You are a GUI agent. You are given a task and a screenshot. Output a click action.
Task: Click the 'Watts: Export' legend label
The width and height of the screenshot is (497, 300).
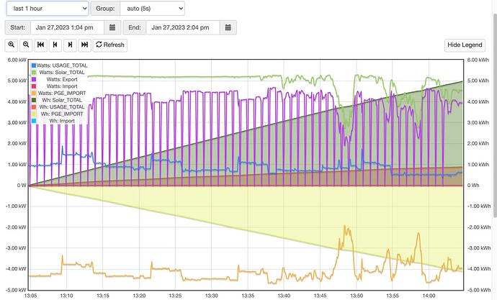[62, 79]
